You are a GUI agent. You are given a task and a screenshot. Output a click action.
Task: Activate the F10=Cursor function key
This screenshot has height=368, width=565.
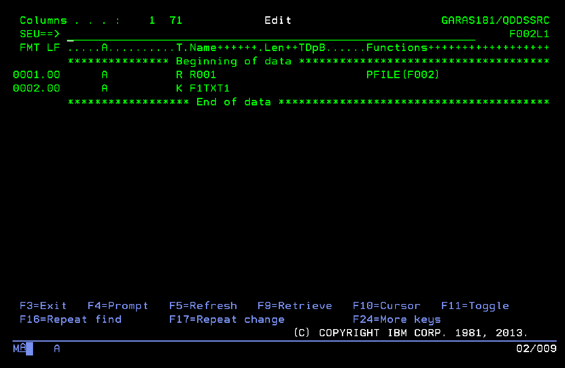[386, 306]
